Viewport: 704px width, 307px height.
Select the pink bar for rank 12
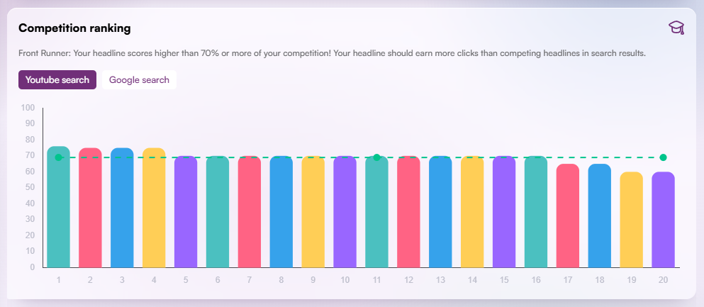(x=408, y=212)
